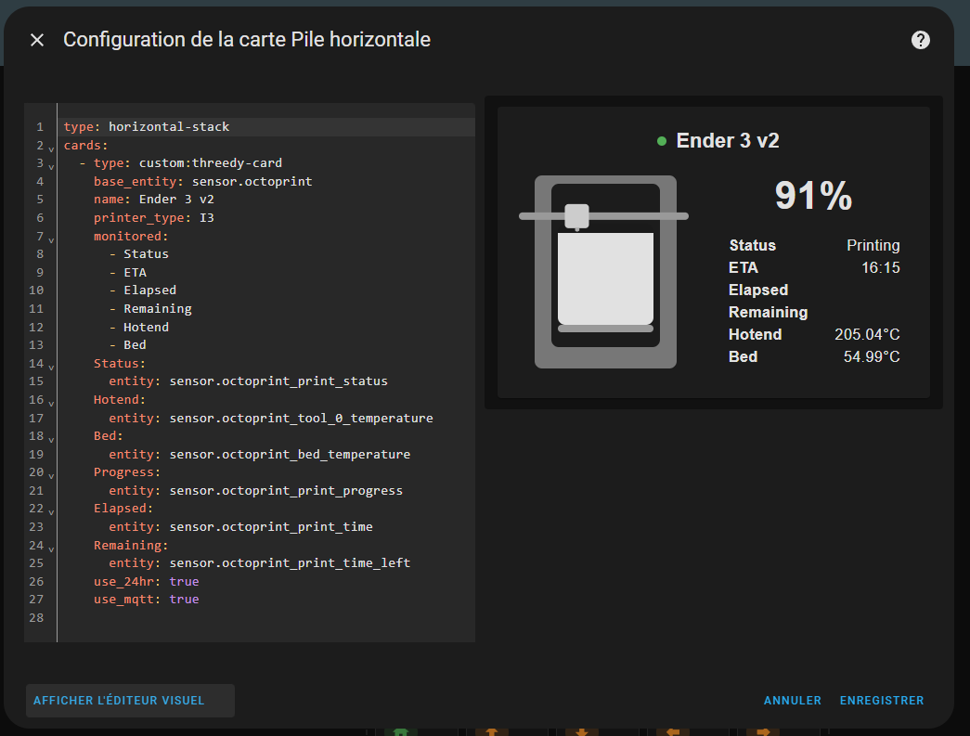Click line number 1 in the gutter
Viewport: 970px width, 736px height.
pos(40,127)
